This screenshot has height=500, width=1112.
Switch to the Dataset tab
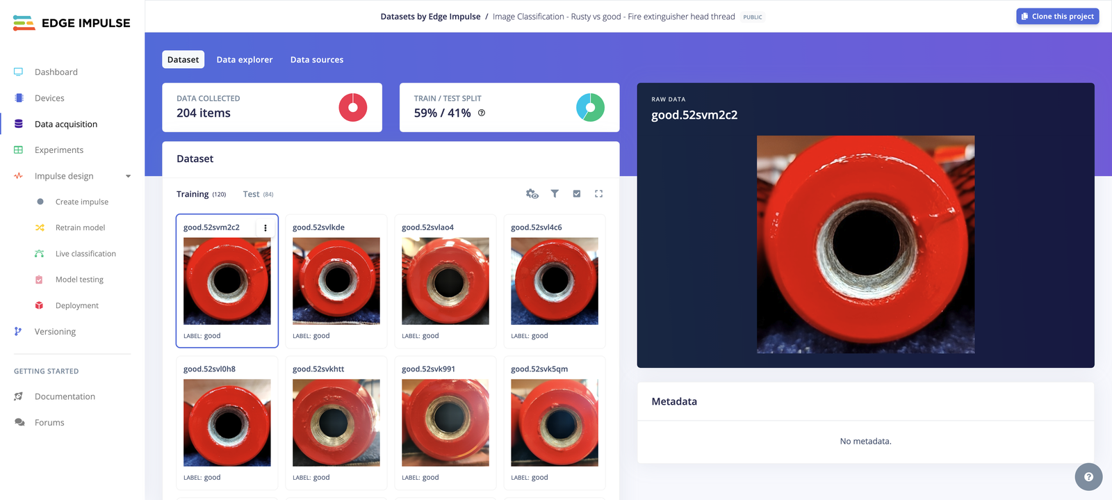click(x=183, y=59)
